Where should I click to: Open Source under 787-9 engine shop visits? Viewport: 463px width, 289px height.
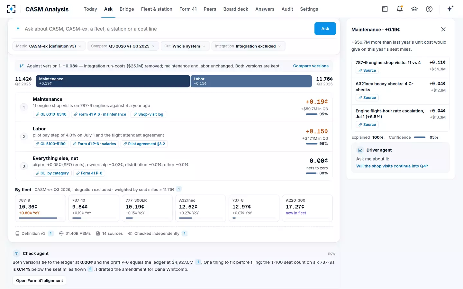point(367,70)
